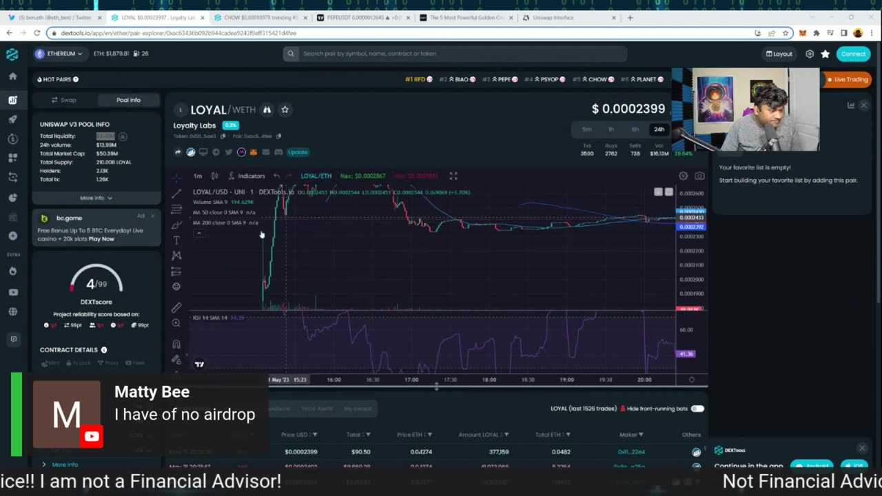Open the YouTube icon in sidebar
Image resolution: width=882 pixels, height=496 pixels.
[x=12, y=292]
